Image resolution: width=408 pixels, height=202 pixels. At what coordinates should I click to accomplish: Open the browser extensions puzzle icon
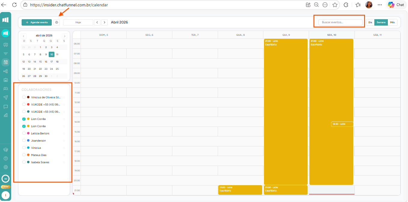[x=346, y=5]
